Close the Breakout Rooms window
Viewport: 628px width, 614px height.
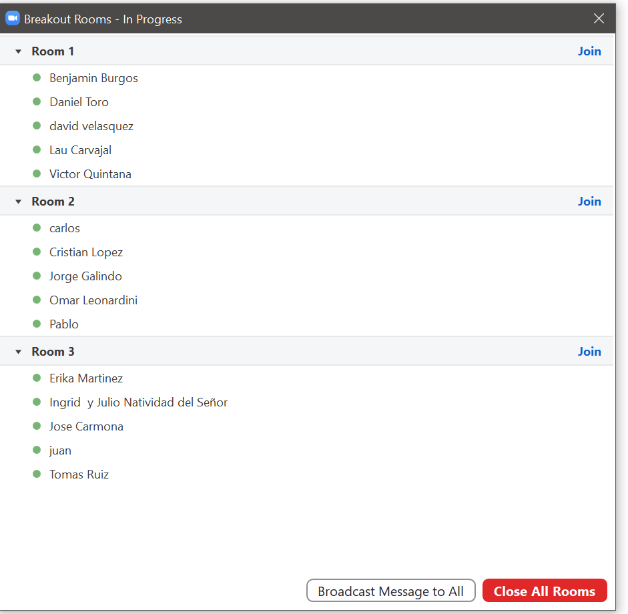click(599, 19)
